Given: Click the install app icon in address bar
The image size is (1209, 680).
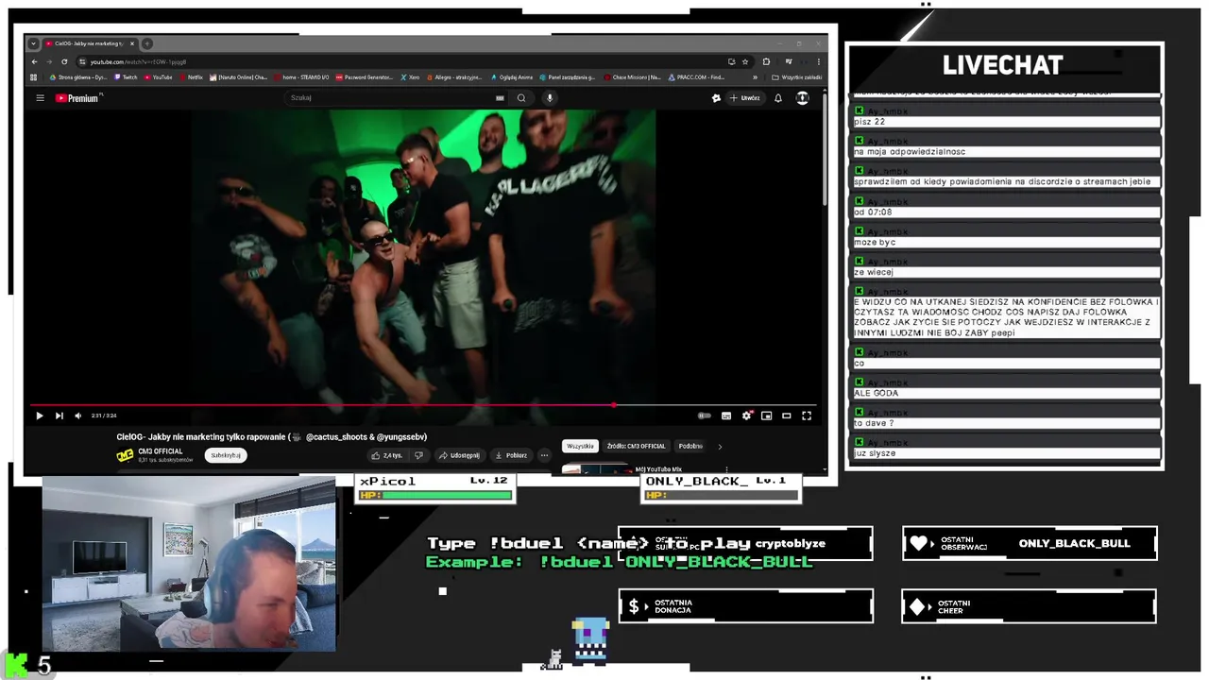Looking at the screenshot, I should 731,61.
